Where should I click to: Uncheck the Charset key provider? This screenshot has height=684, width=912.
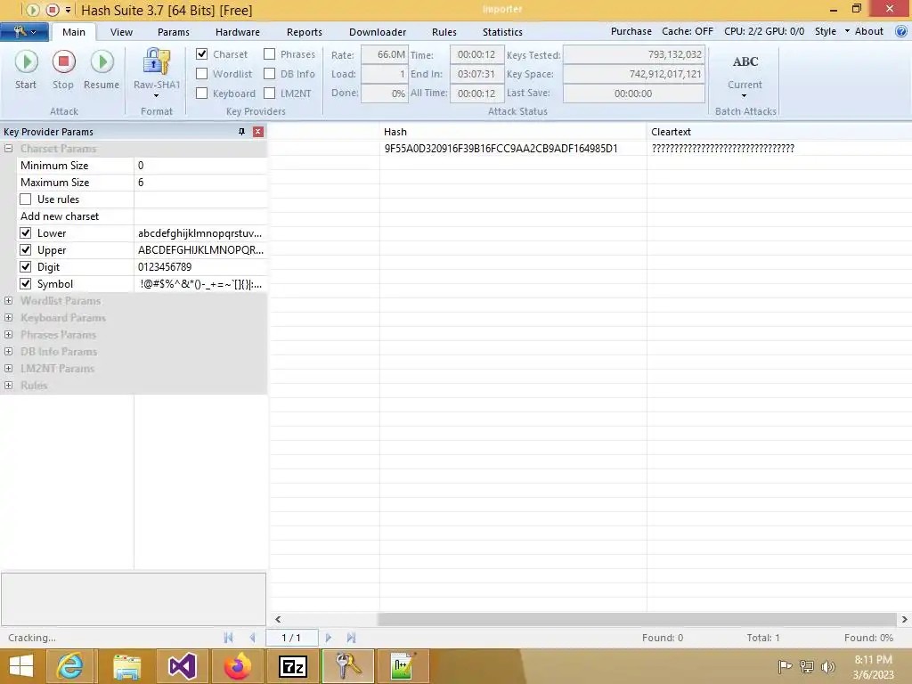pos(202,54)
